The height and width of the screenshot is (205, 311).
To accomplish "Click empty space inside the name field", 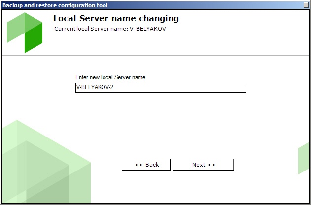I will [178, 88].
